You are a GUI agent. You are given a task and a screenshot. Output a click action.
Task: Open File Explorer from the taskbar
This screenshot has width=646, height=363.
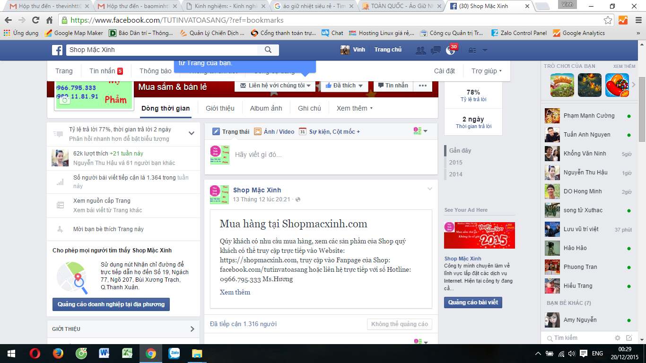[197, 353]
